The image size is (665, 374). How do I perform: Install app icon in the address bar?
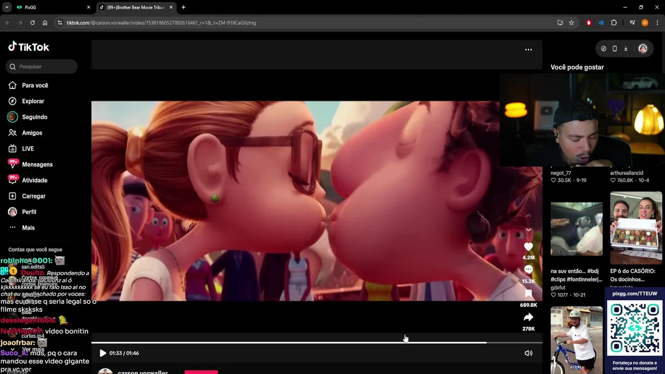(560, 23)
